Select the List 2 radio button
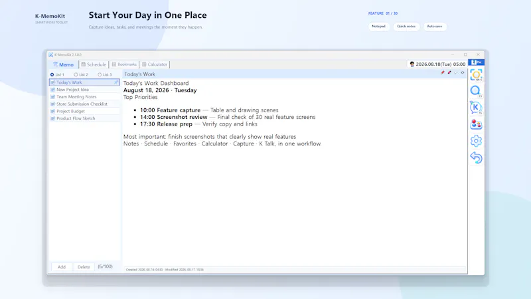Screen dimensions: 531x299 click(x=76, y=74)
